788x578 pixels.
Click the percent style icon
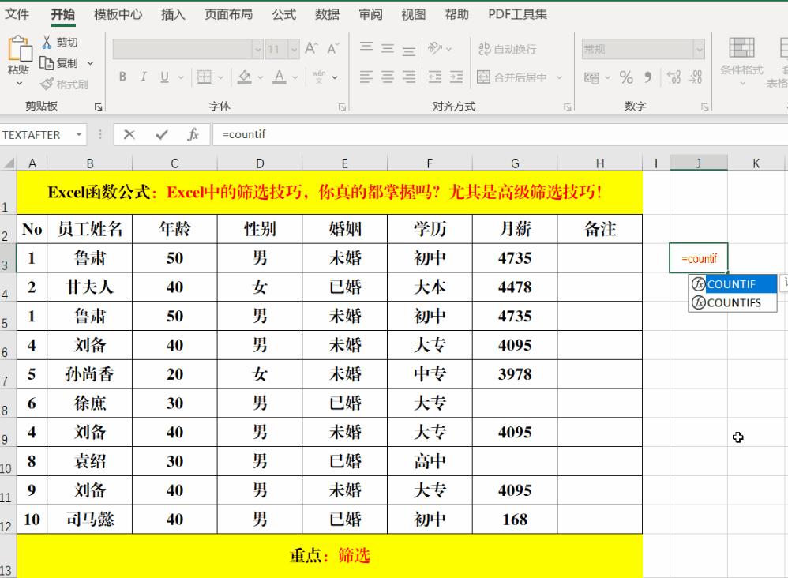pyautogui.click(x=626, y=78)
